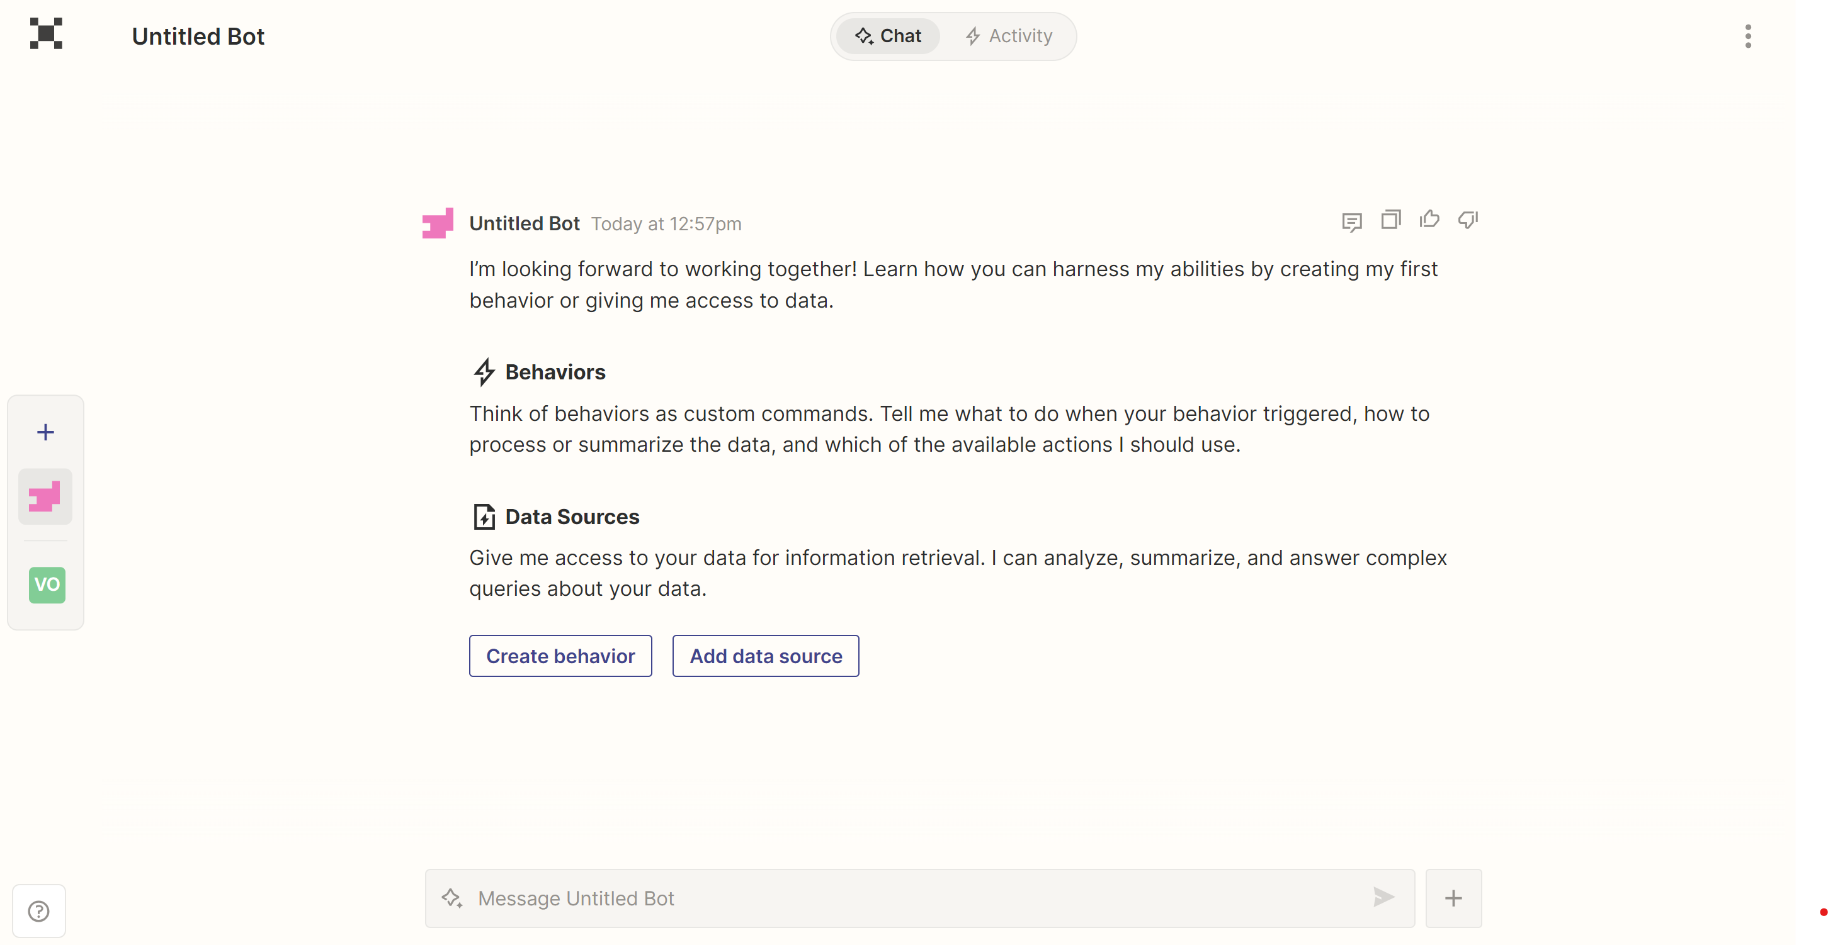
Task: Select the pink Untitled Bot sidebar icon
Action: [45, 496]
